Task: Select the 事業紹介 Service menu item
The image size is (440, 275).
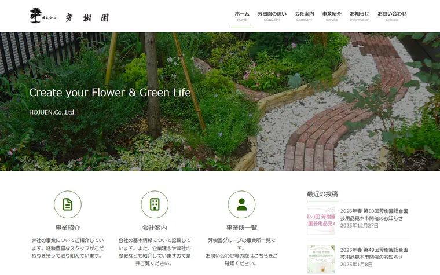Action: (332, 16)
